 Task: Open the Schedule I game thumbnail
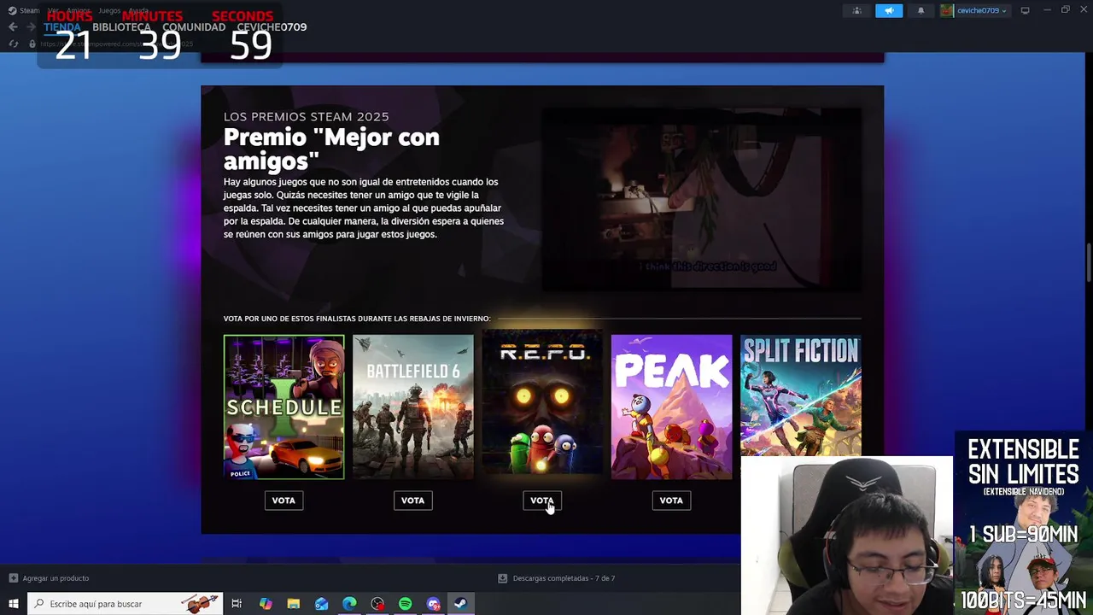[x=283, y=407]
